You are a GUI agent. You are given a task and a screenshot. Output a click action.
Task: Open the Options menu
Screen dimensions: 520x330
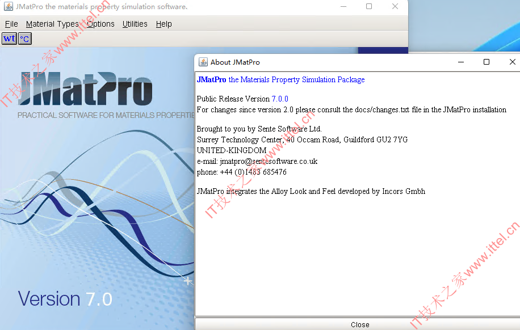point(101,24)
